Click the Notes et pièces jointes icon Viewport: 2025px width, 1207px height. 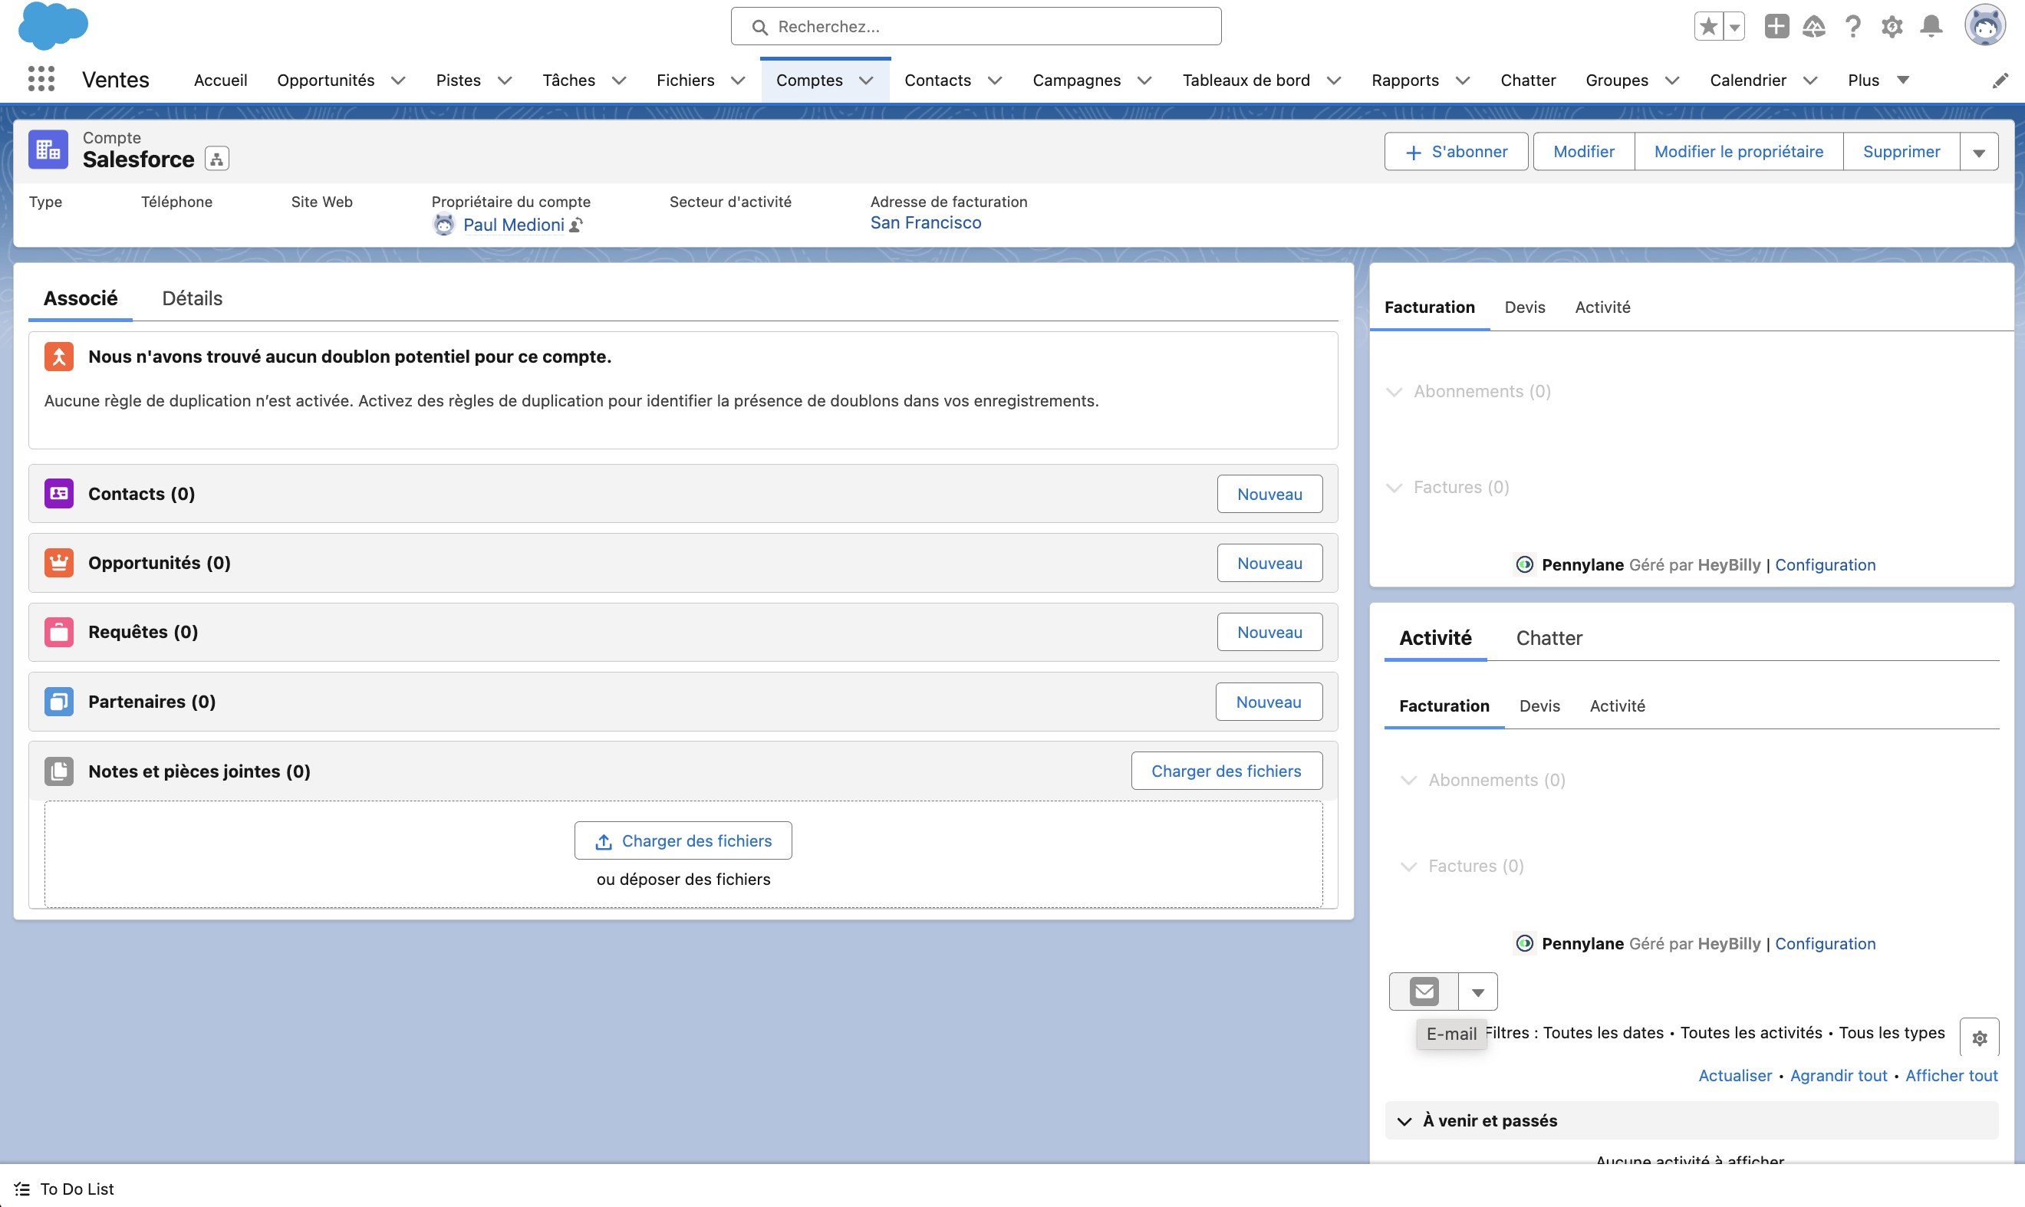58,771
